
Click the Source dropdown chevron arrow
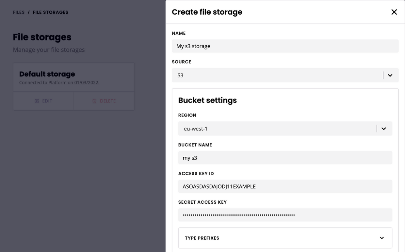(x=390, y=75)
